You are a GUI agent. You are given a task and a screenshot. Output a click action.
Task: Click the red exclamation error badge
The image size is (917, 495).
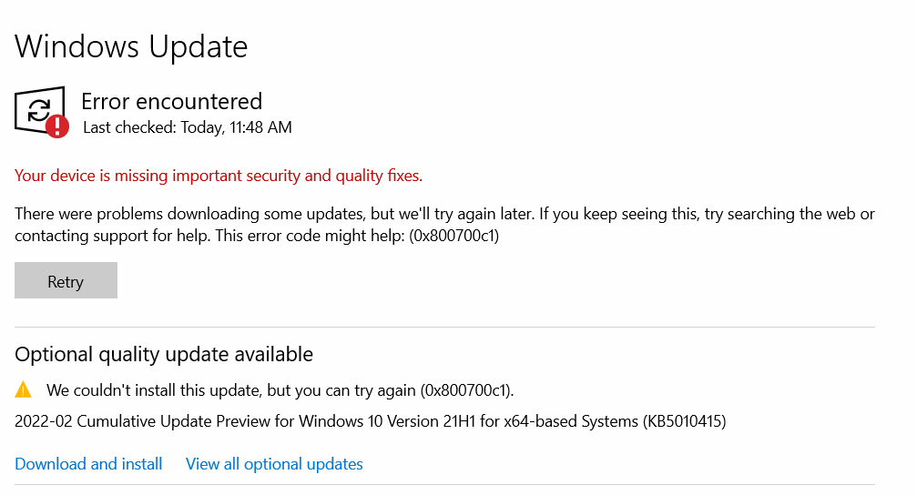(x=57, y=126)
